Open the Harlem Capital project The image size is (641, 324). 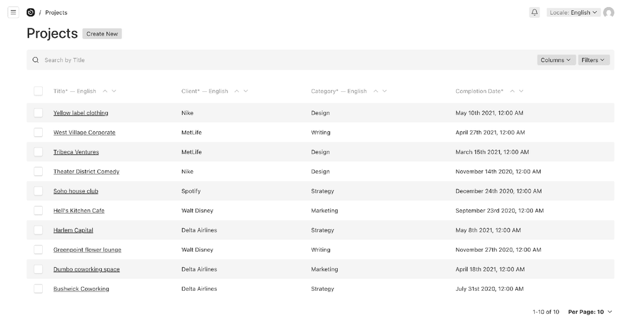pyautogui.click(x=73, y=230)
